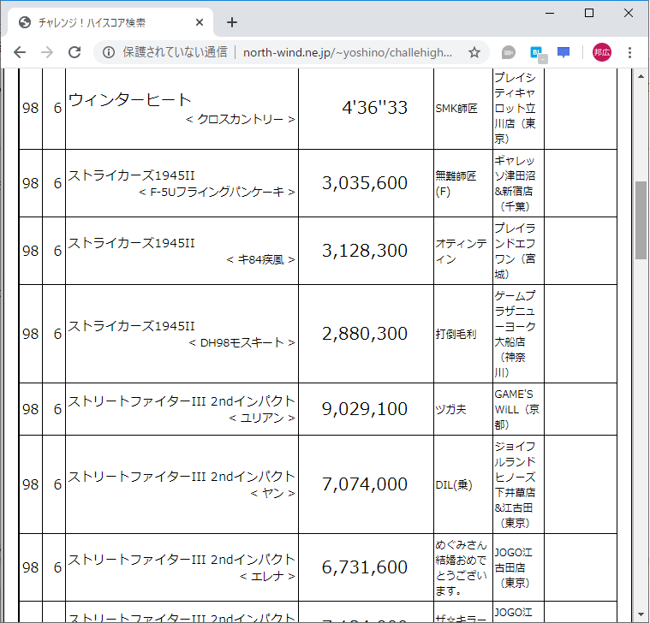This screenshot has height=623, width=650.
Task: Click the JOGO江古田店（東京） cell in エレナ row
Action: click(x=518, y=567)
